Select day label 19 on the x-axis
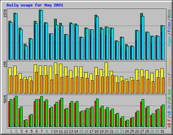 pos(101,131)
